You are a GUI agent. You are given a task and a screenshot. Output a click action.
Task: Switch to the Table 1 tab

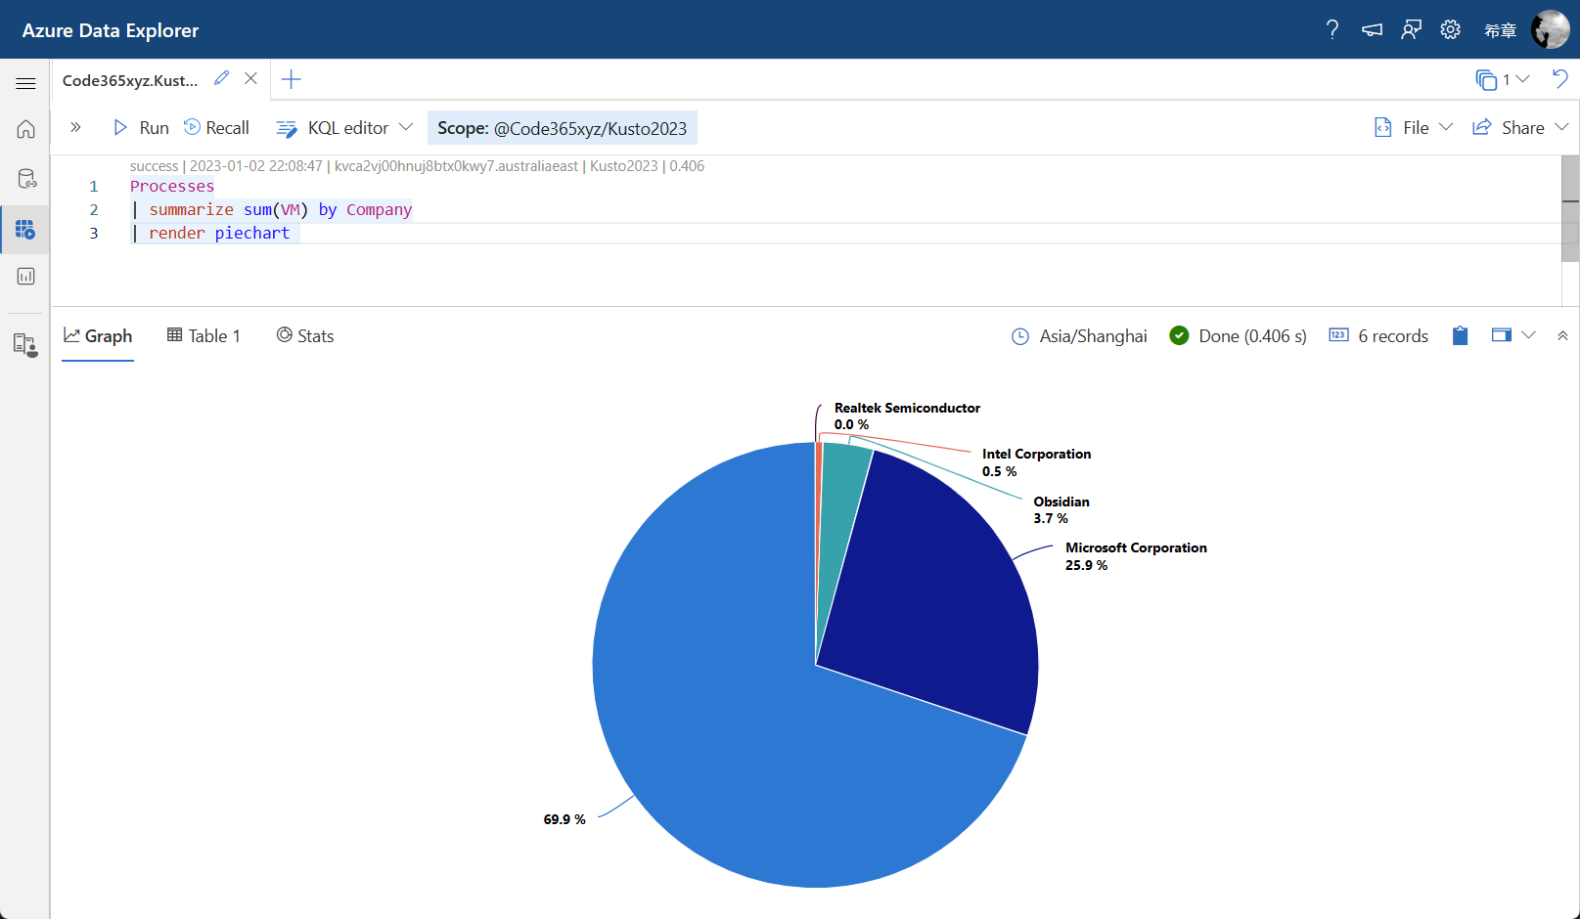tap(203, 336)
